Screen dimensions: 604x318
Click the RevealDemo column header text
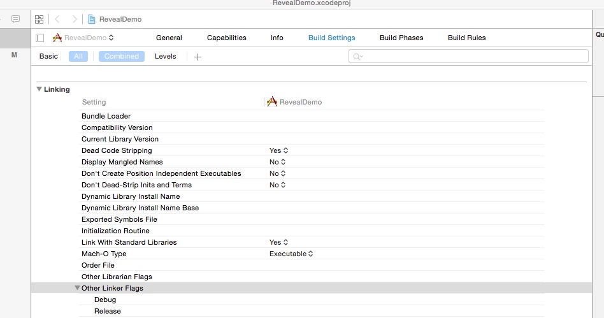click(x=301, y=102)
